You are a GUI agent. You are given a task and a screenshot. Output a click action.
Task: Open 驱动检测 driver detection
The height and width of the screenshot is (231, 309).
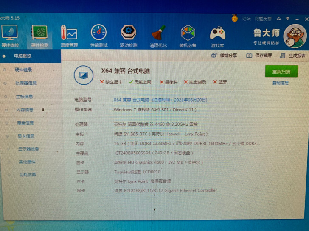(x=129, y=36)
